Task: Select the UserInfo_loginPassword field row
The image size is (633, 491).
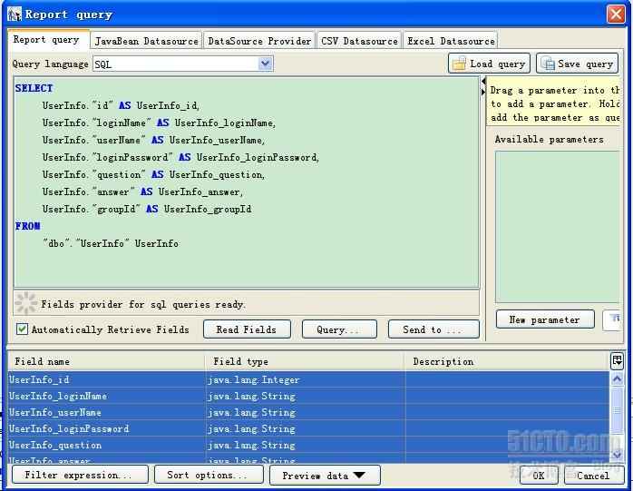Action: pos(308,428)
